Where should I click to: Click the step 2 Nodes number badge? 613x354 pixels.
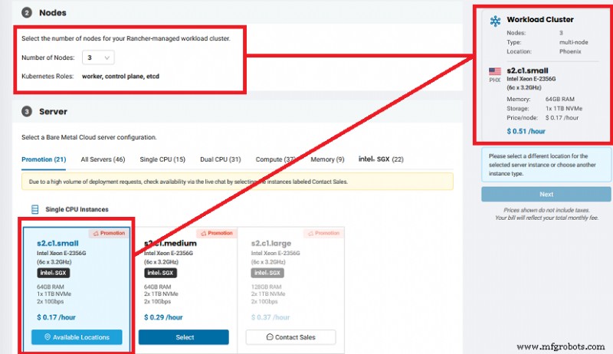[27, 13]
